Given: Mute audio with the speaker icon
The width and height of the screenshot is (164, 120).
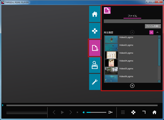Looking at the screenshot, I should [84, 112].
